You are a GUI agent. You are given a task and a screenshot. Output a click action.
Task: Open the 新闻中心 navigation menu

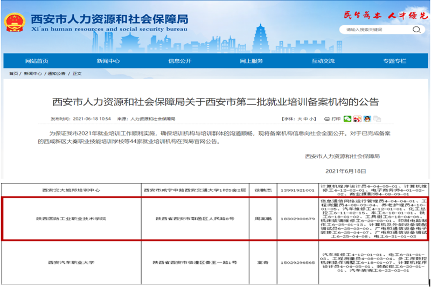click(x=108, y=61)
